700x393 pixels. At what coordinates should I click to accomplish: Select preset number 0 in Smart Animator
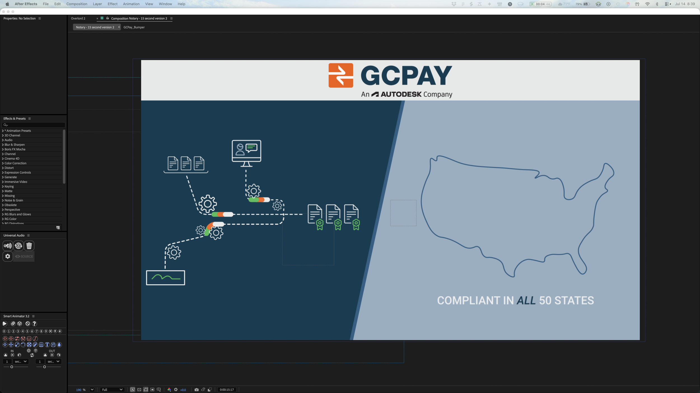[4, 331]
